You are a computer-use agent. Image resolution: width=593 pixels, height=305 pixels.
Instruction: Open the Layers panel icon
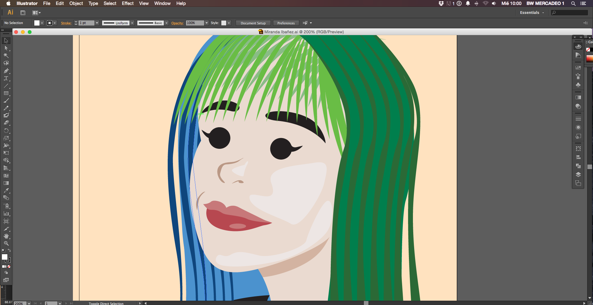(578, 174)
